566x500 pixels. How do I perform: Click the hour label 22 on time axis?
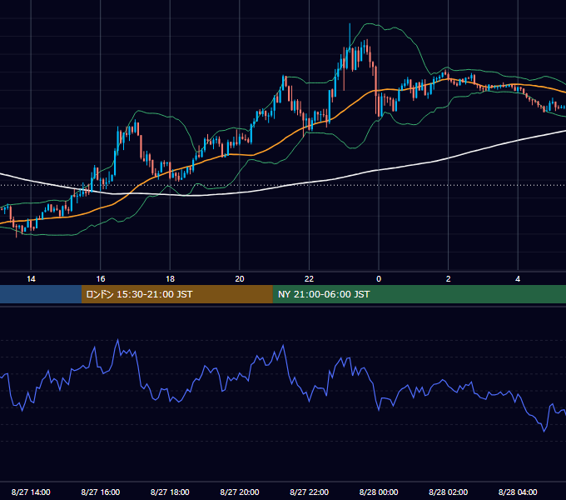(x=309, y=279)
